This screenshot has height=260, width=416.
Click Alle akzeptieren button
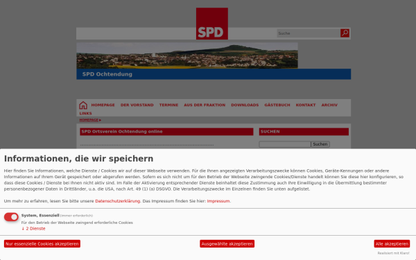pos(392,243)
